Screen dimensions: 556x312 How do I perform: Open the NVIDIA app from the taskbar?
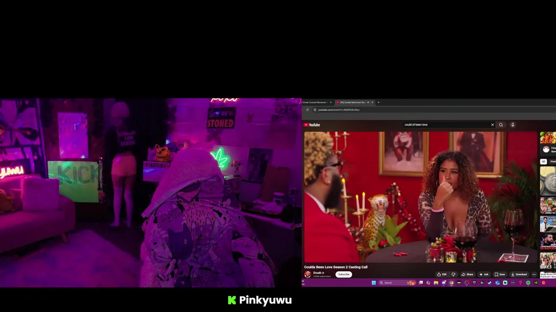tap(536, 283)
